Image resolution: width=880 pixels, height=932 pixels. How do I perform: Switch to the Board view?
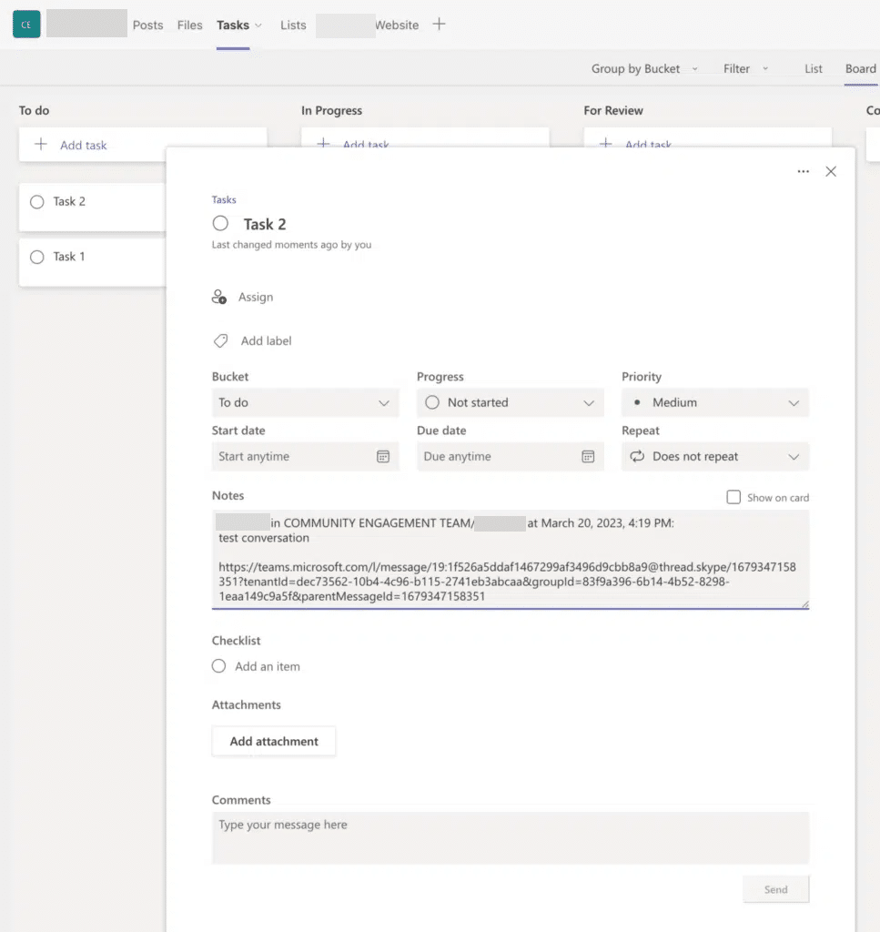(859, 67)
